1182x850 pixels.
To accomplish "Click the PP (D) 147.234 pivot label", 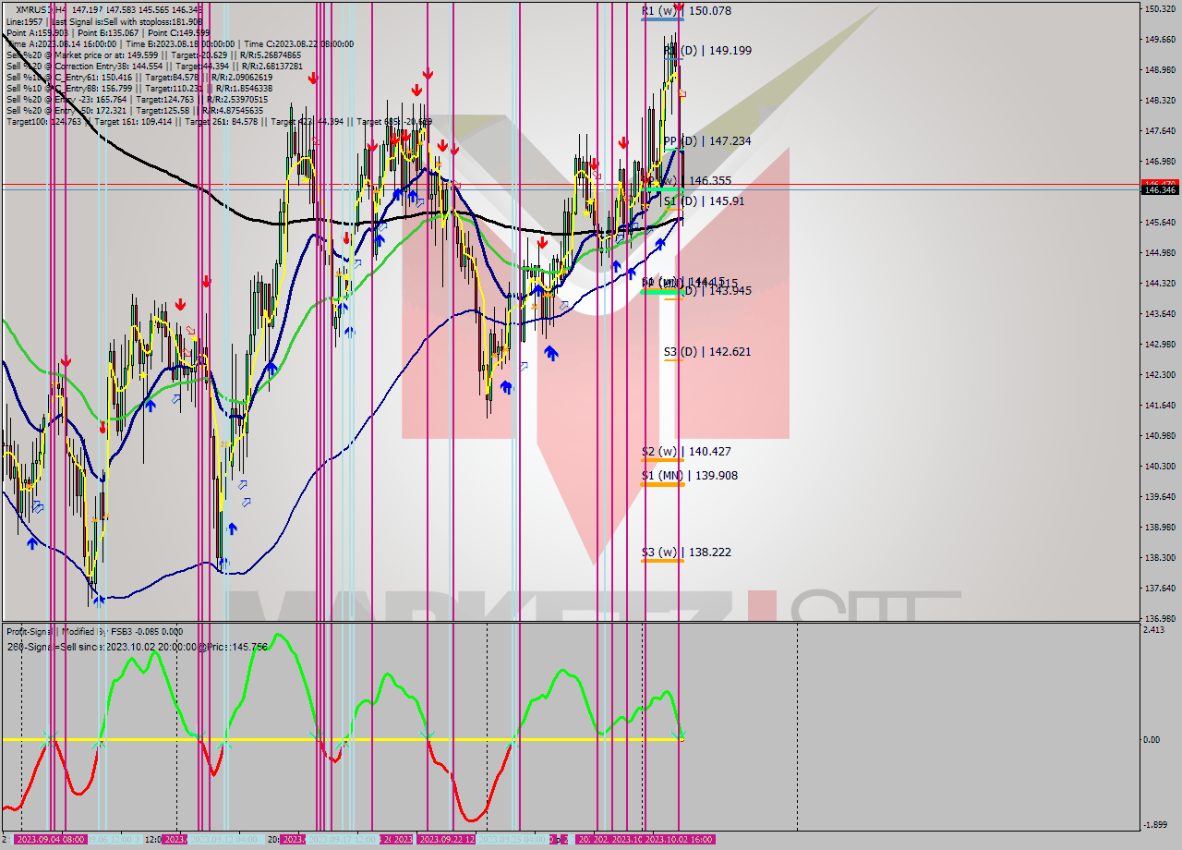I will [x=706, y=141].
